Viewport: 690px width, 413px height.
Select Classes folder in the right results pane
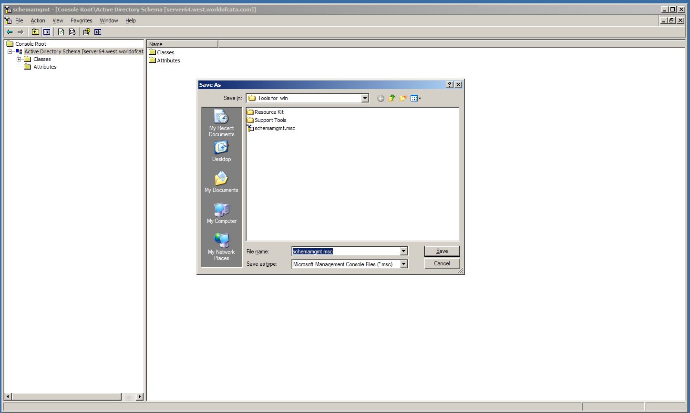tap(162, 52)
